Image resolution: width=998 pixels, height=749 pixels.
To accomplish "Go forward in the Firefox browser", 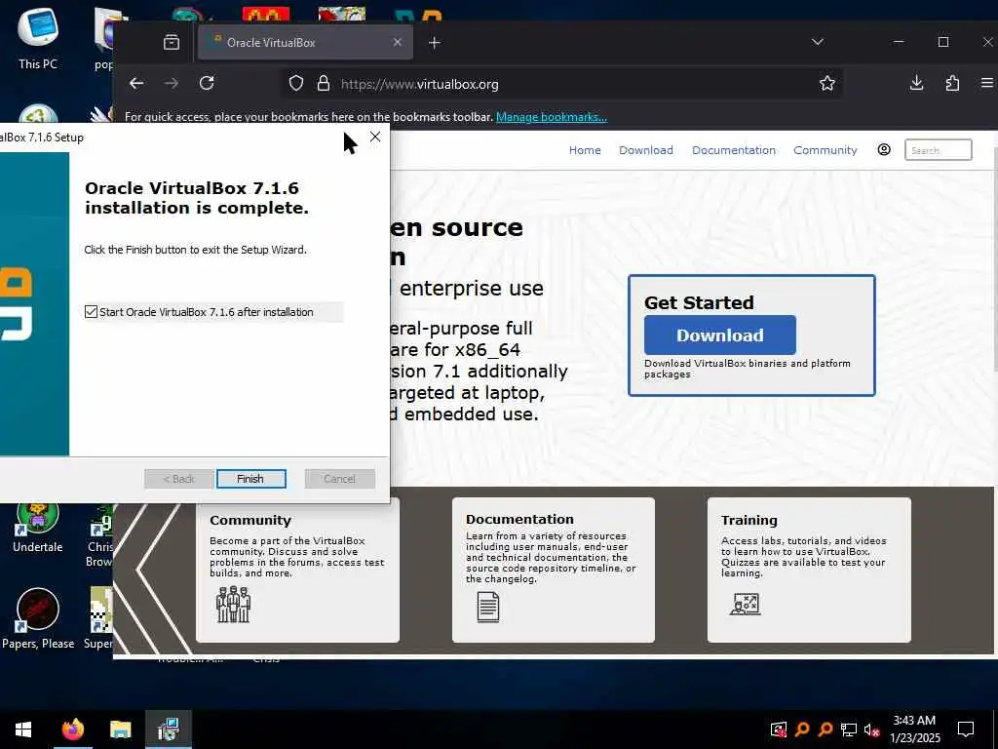I will (x=172, y=84).
